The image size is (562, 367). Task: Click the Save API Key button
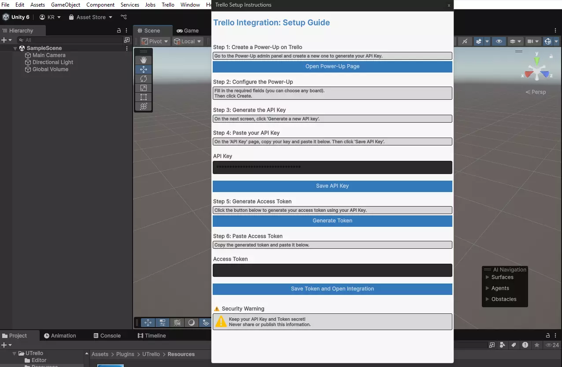tap(333, 186)
